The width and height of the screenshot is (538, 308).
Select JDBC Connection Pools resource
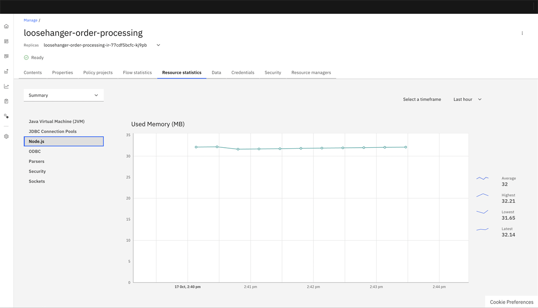pos(53,131)
